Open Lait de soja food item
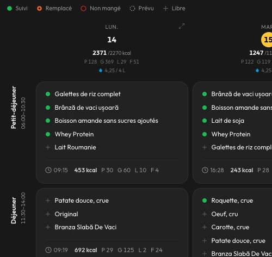272x257 pixels. [227, 121]
